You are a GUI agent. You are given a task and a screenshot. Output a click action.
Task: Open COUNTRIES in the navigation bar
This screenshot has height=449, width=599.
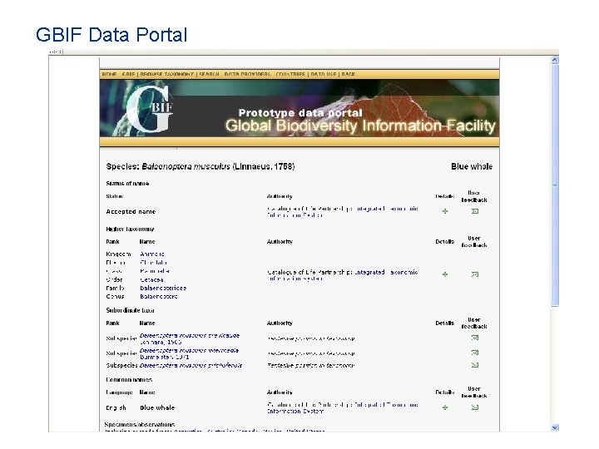[290, 74]
